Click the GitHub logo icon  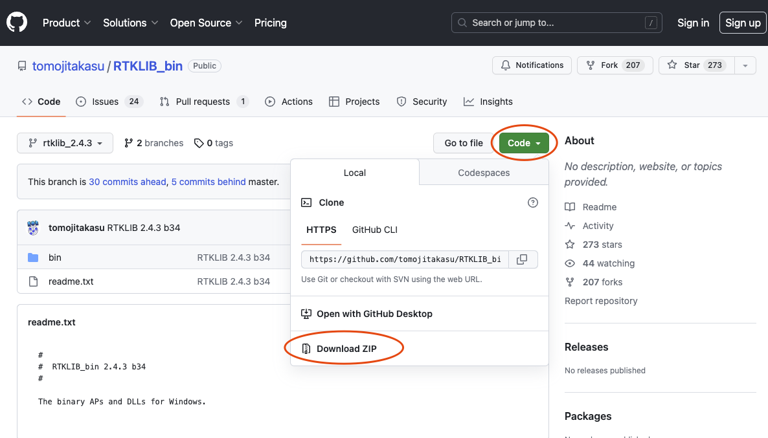coord(16,22)
